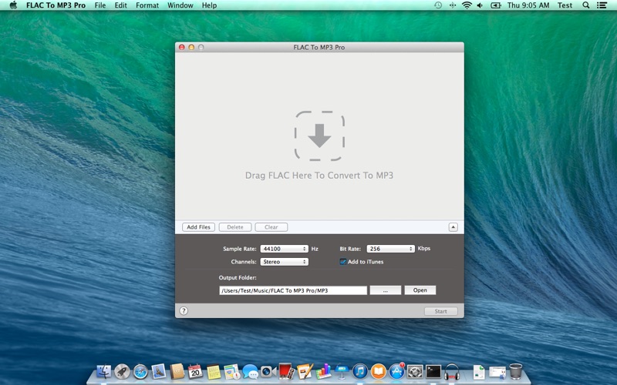The width and height of the screenshot is (617, 385).
Task: Click the Bluetooth-style sync icon in the menu bar
Action: pyautogui.click(x=453, y=5)
